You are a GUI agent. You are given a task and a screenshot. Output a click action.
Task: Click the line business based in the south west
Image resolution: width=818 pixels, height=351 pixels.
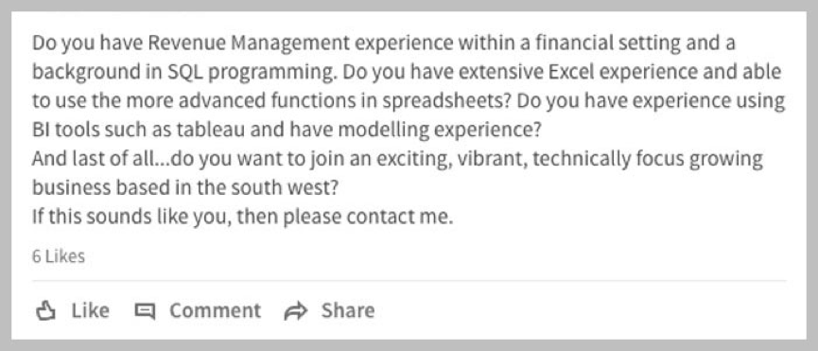(x=185, y=187)
